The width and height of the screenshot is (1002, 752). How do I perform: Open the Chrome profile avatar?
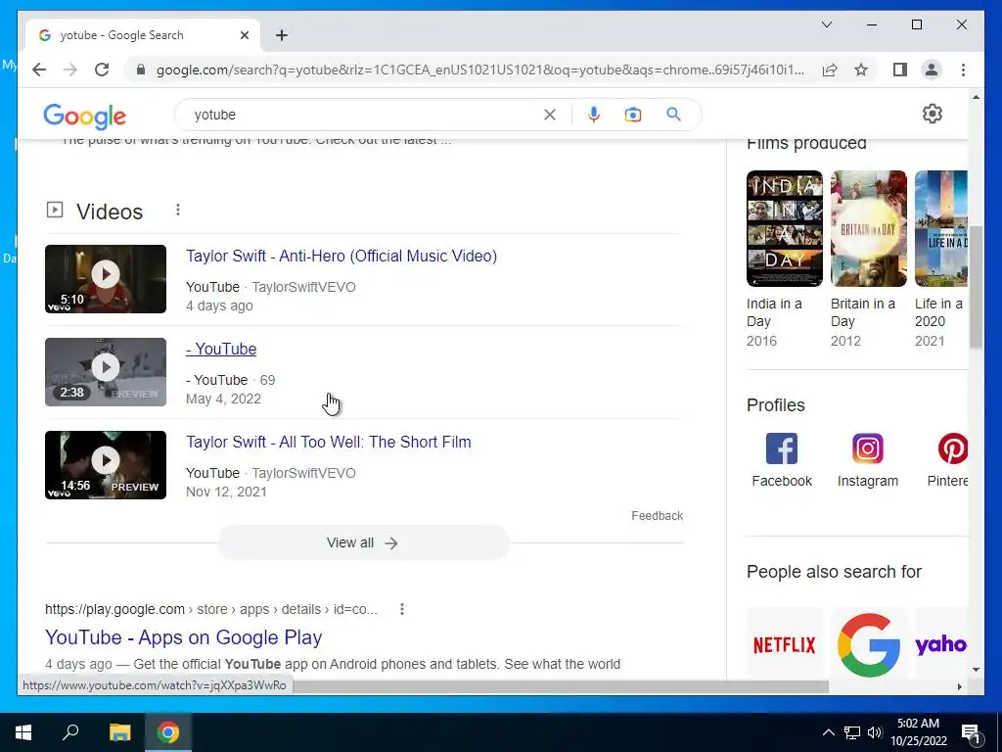tap(932, 70)
